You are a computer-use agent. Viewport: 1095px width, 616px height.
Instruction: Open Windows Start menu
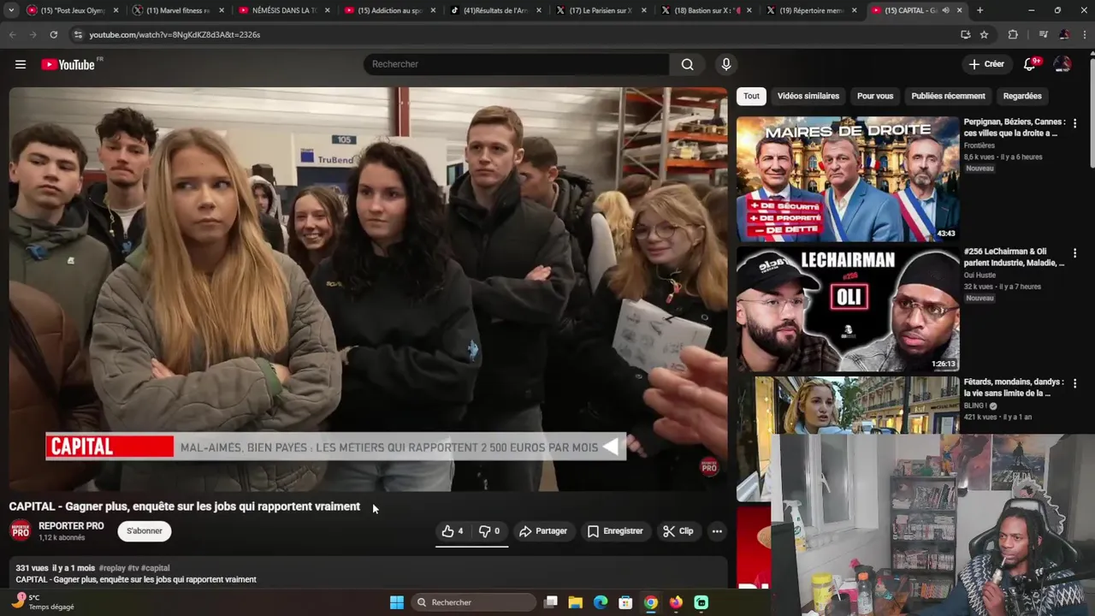(397, 602)
